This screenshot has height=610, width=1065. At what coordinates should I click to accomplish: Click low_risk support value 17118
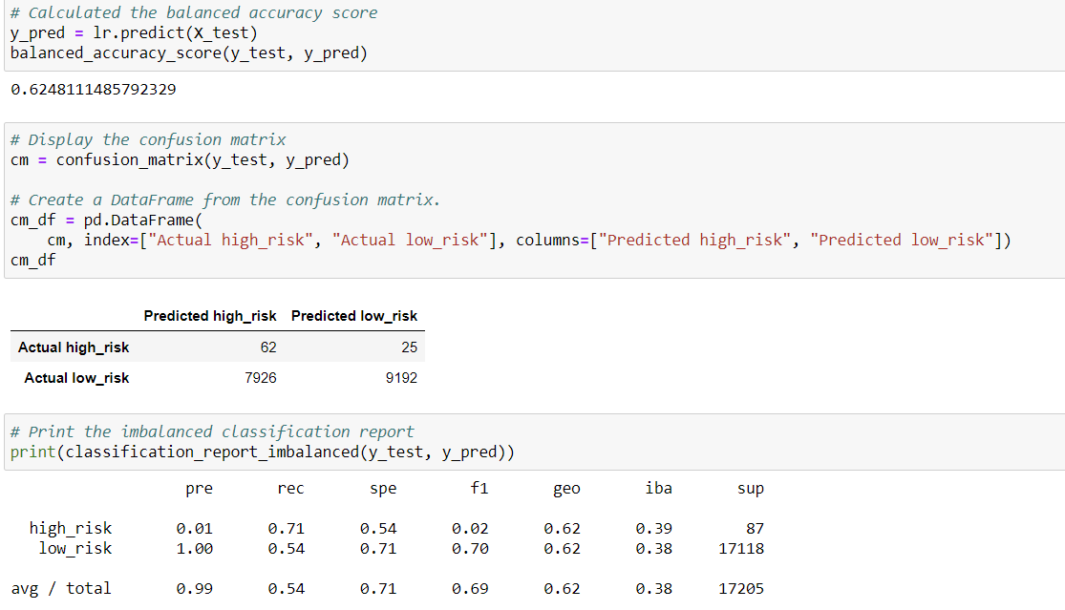click(x=741, y=548)
